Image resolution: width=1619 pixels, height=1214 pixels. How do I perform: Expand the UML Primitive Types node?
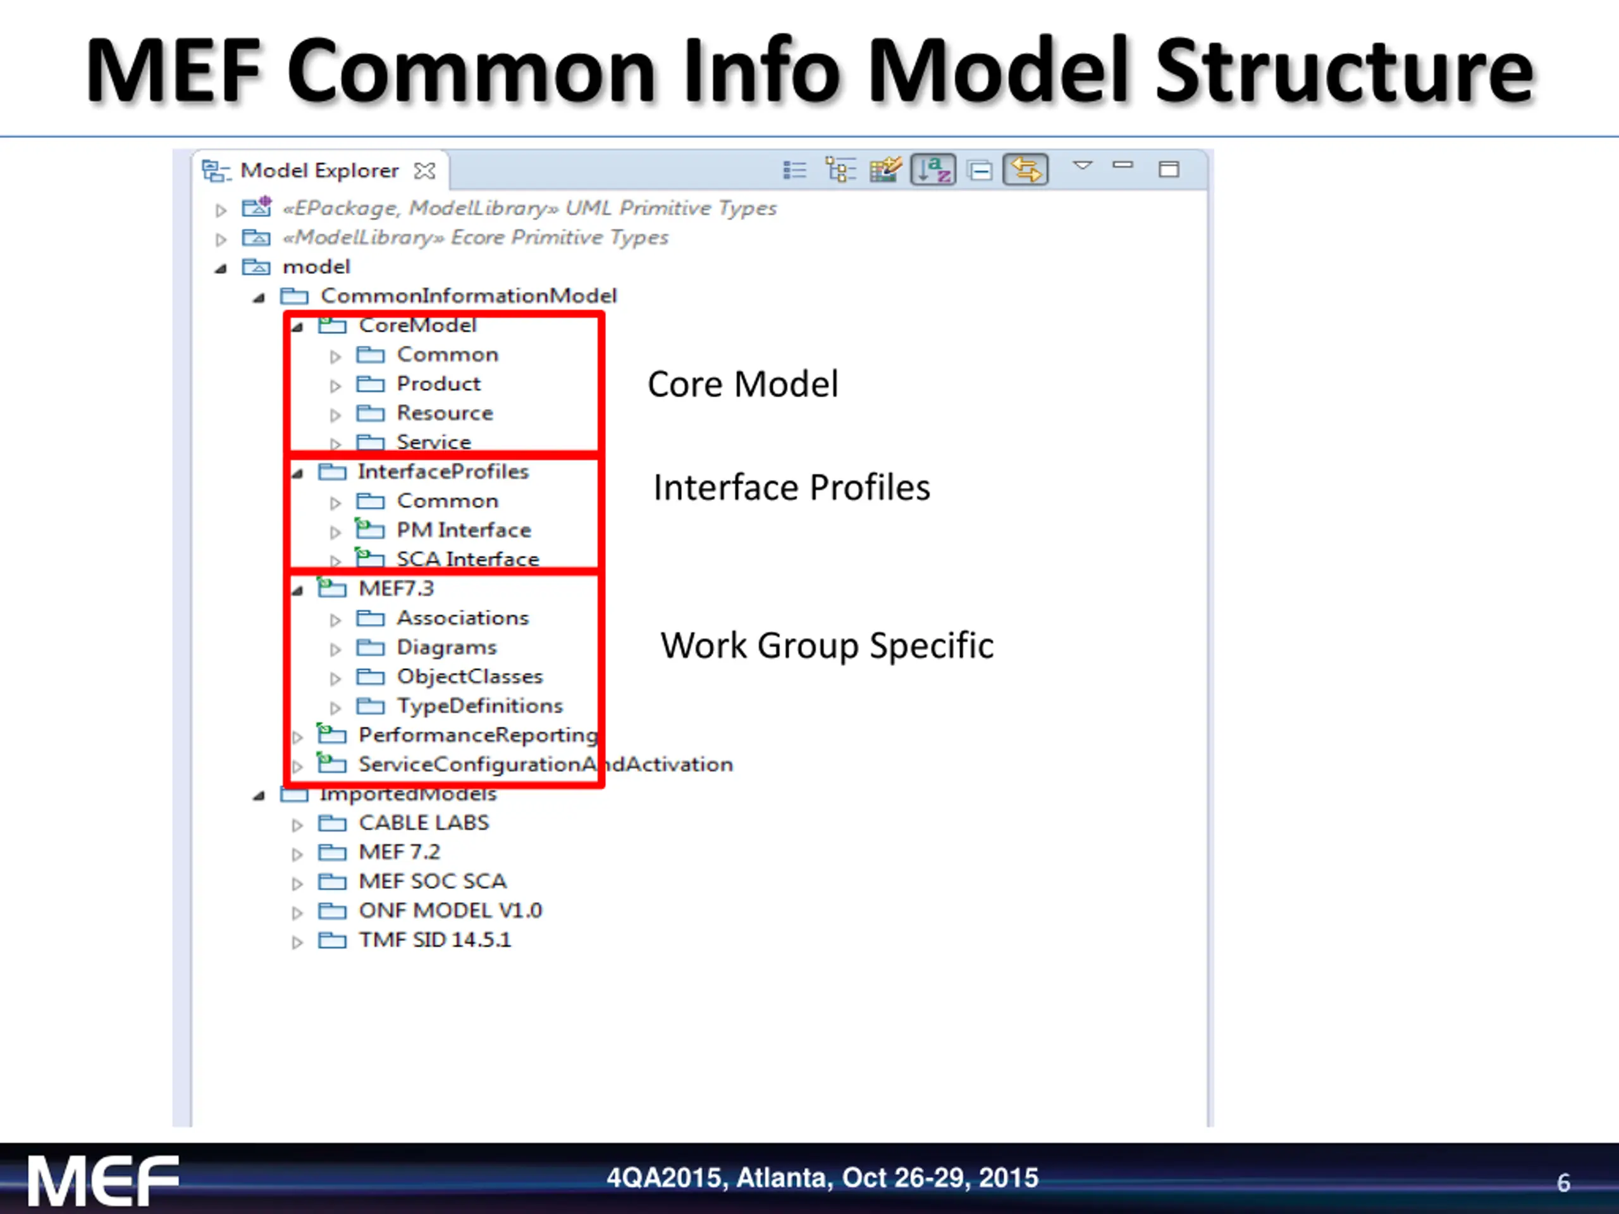tap(220, 211)
